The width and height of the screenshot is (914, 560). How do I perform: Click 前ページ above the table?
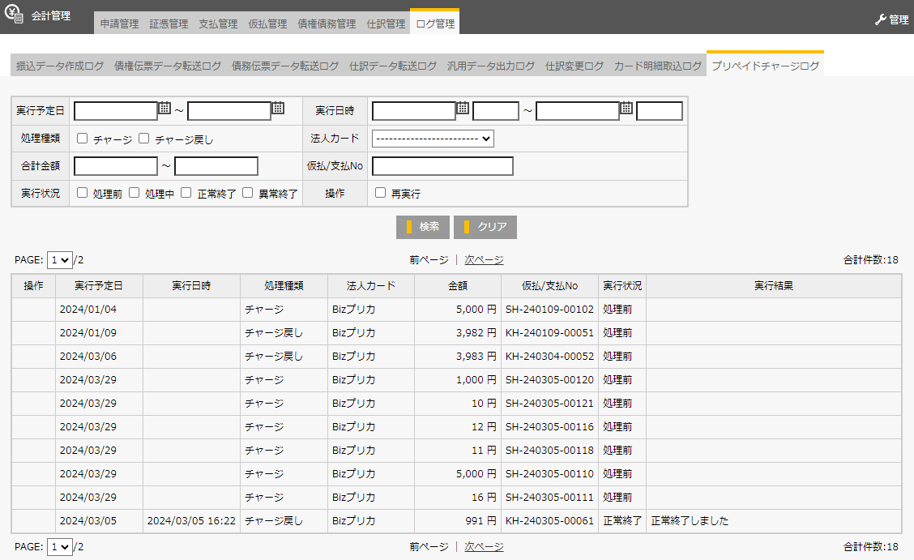[429, 260]
